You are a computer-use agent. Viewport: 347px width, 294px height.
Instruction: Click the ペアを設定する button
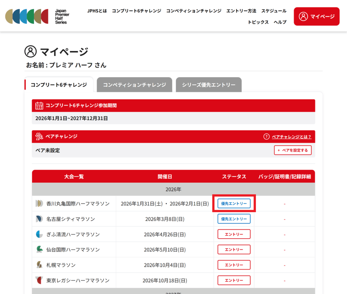[x=293, y=150]
